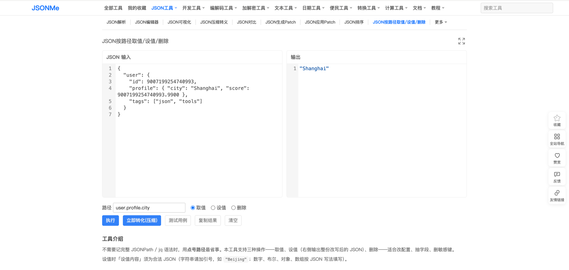569x270 pixels.
Task: Expand the 开发工具 dropdown menu
Action: pyautogui.click(x=193, y=8)
